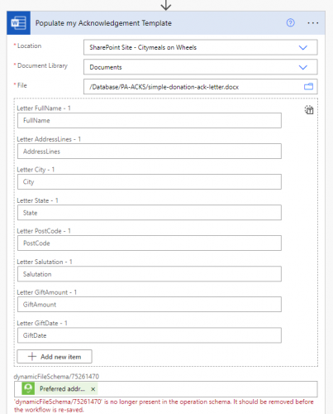
Task: Click the plus icon beside Add new item
Action: click(32, 356)
